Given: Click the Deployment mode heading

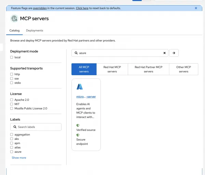Looking at the screenshot, I should [x=24, y=51].
